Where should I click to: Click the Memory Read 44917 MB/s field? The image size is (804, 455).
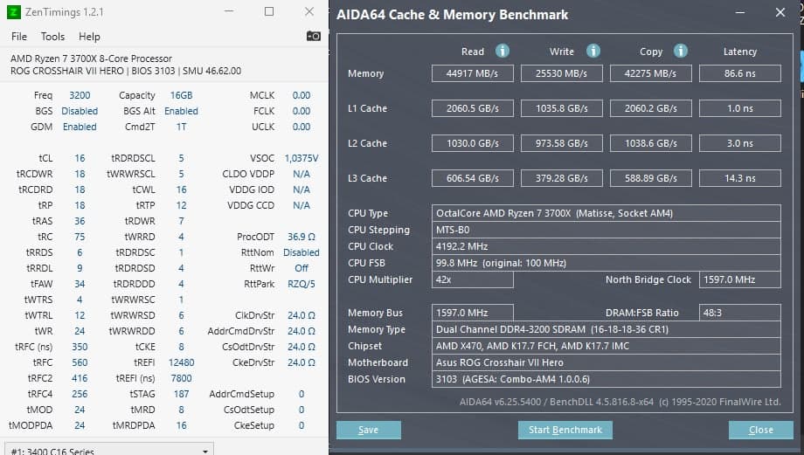[472, 73]
